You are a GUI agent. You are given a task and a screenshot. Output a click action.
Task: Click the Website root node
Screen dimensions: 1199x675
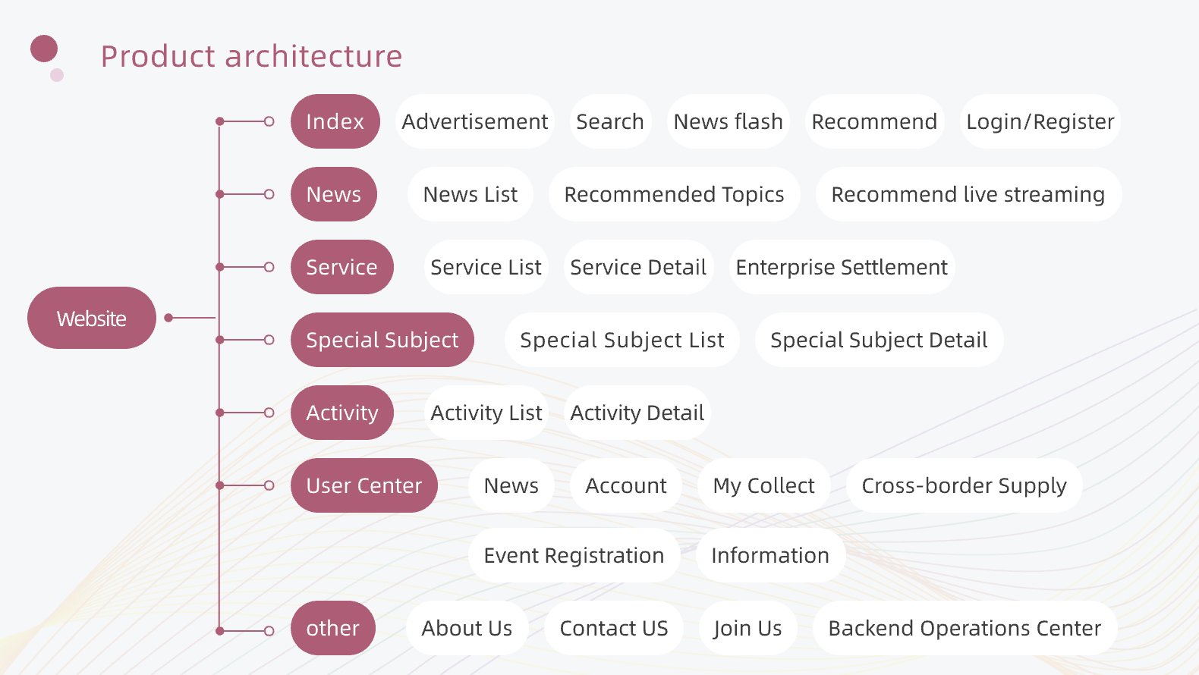[x=92, y=318]
